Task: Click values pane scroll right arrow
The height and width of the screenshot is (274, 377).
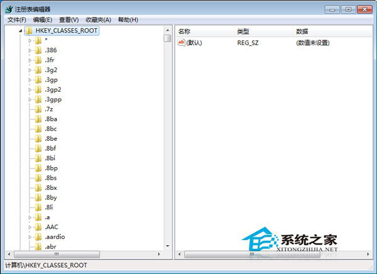Action: (368, 255)
